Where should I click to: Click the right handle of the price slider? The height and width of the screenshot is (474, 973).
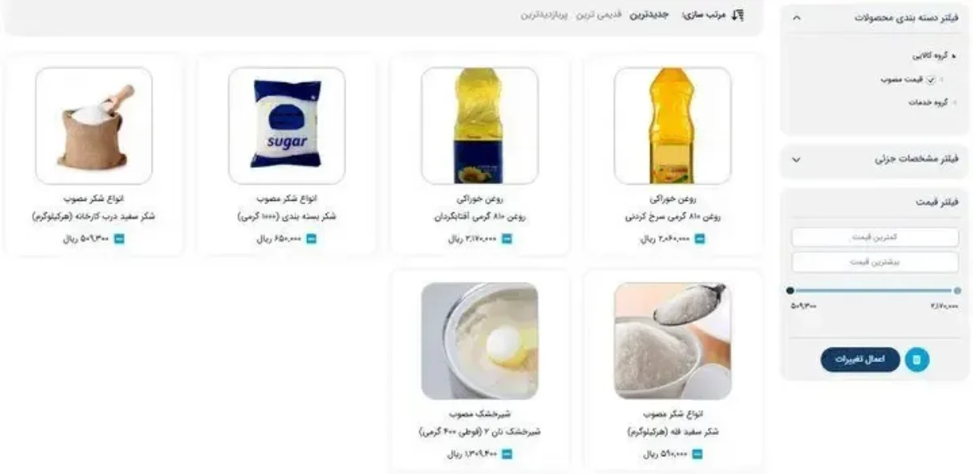[958, 290]
